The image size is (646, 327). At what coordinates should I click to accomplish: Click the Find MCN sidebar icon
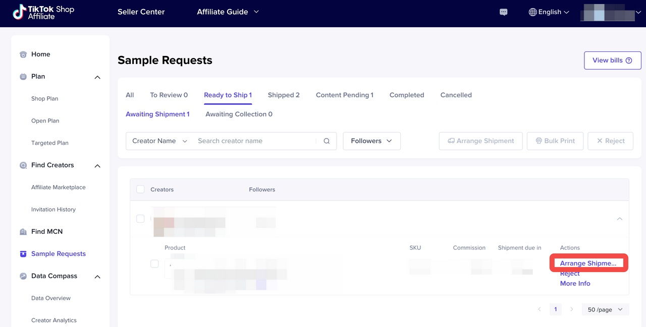23,232
